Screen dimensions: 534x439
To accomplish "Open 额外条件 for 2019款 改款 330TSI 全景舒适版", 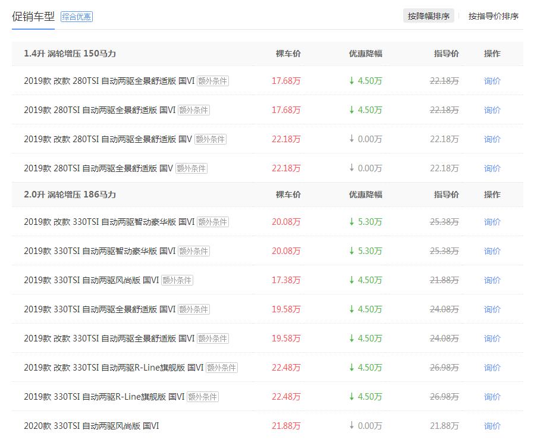I will [212, 338].
